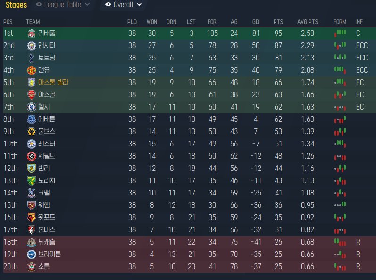Click the Chelsea club crest icon

[x=32, y=107]
